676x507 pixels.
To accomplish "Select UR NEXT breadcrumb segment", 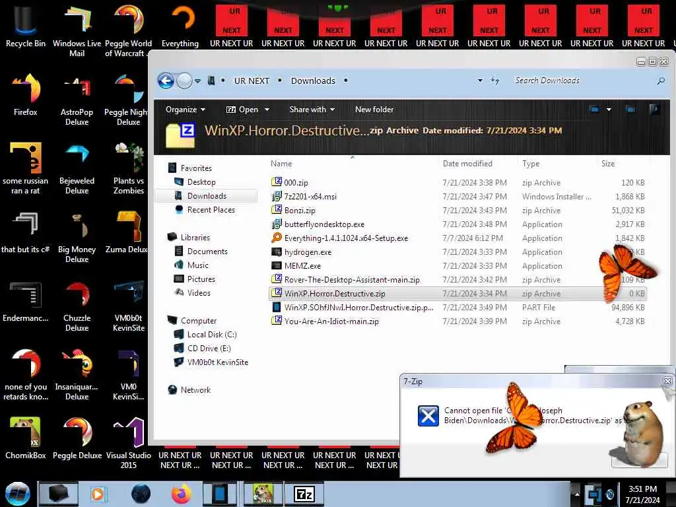I will coord(252,81).
